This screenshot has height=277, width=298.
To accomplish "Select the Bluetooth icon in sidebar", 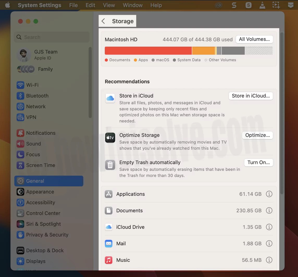I will [x=20, y=96].
